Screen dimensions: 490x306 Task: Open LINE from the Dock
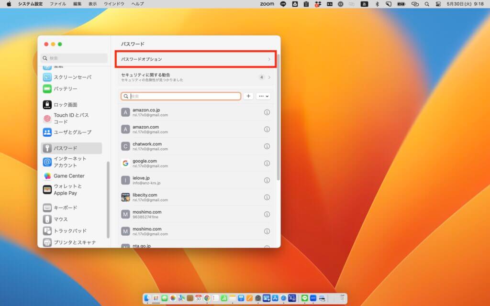(x=305, y=298)
